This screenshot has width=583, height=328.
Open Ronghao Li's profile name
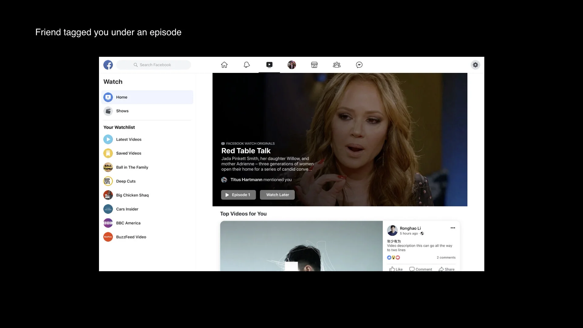tap(410, 228)
